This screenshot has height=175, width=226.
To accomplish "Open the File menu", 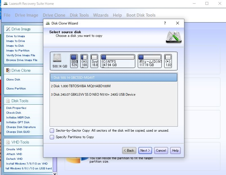I will click(x=7, y=15).
